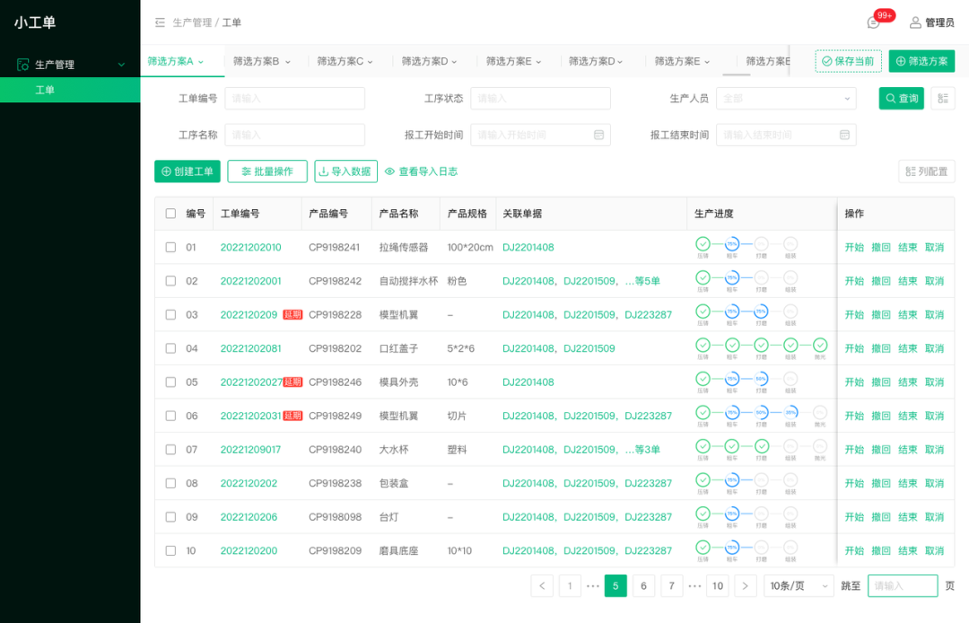Click the production management sidebar icon
This screenshot has width=969, height=623.
click(22, 65)
